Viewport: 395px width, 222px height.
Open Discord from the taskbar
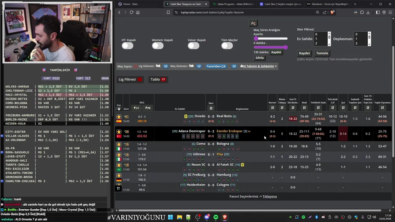tap(207, 217)
